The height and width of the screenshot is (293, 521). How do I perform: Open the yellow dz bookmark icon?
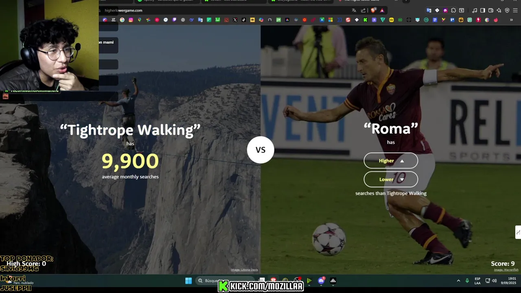point(392,20)
